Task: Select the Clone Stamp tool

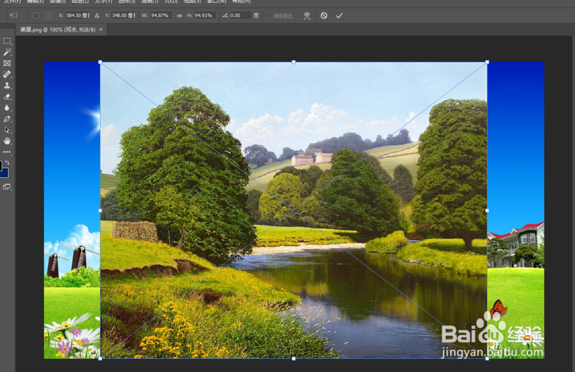Action: coord(7,86)
